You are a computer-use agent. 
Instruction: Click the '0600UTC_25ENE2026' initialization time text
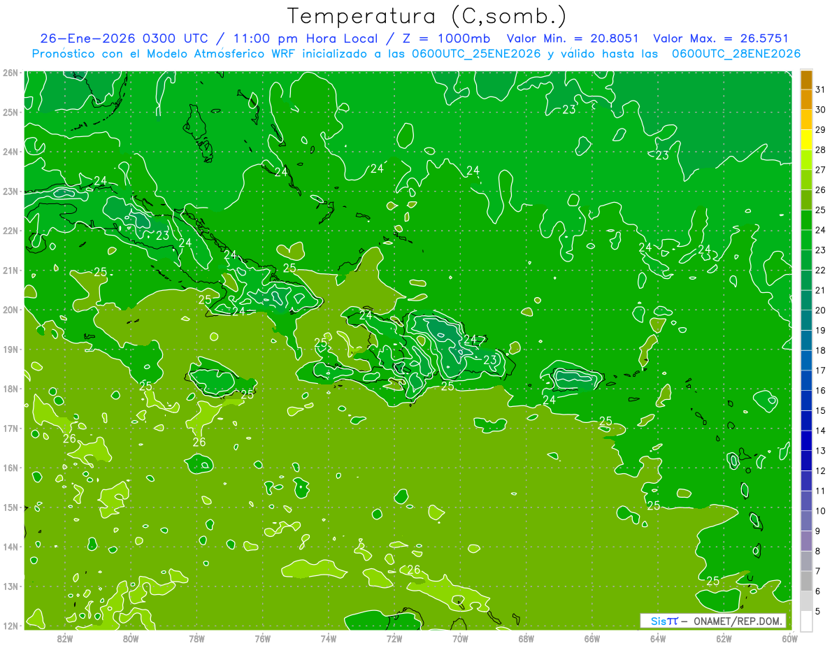coord(476,54)
